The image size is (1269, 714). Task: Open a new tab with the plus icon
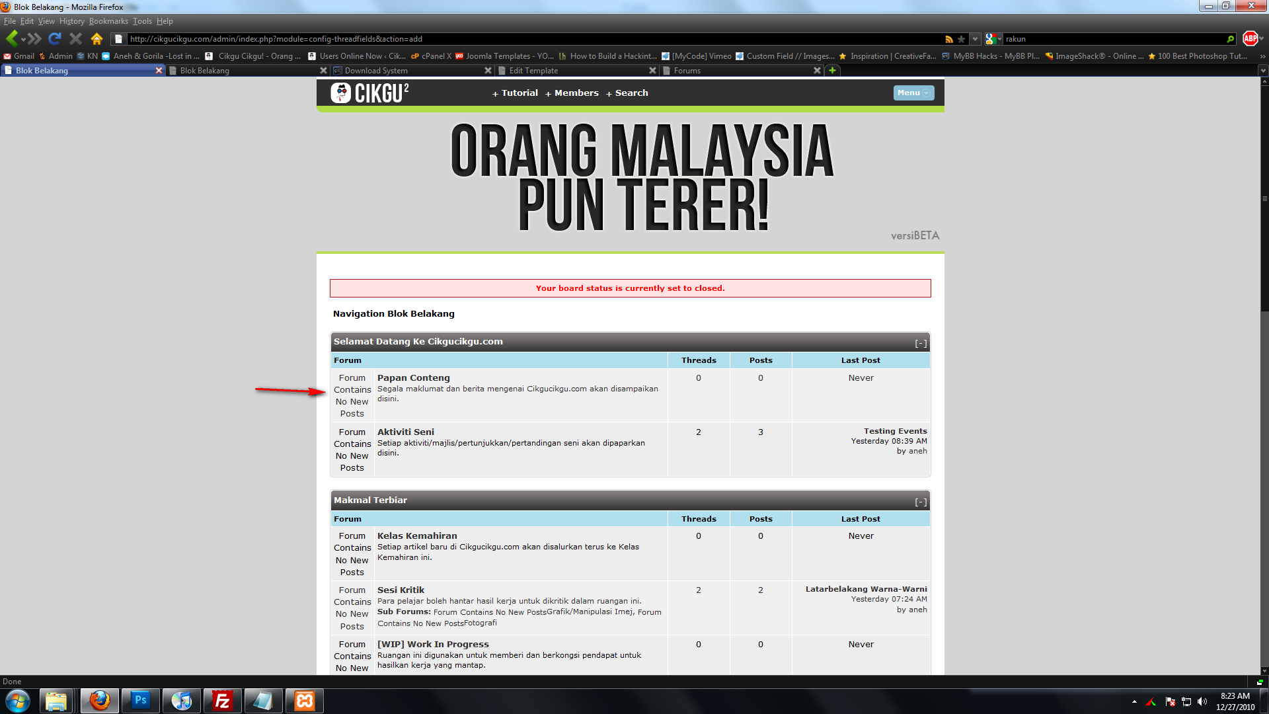point(832,70)
